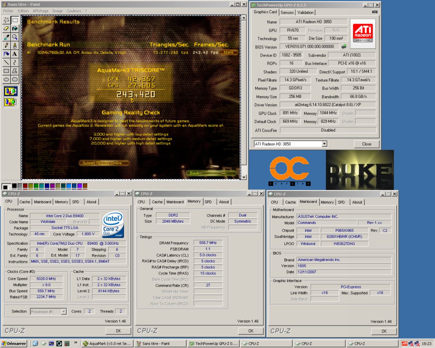Pick the Eraser tool in Paint
This screenshot has height=348, width=435.
point(7,28)
